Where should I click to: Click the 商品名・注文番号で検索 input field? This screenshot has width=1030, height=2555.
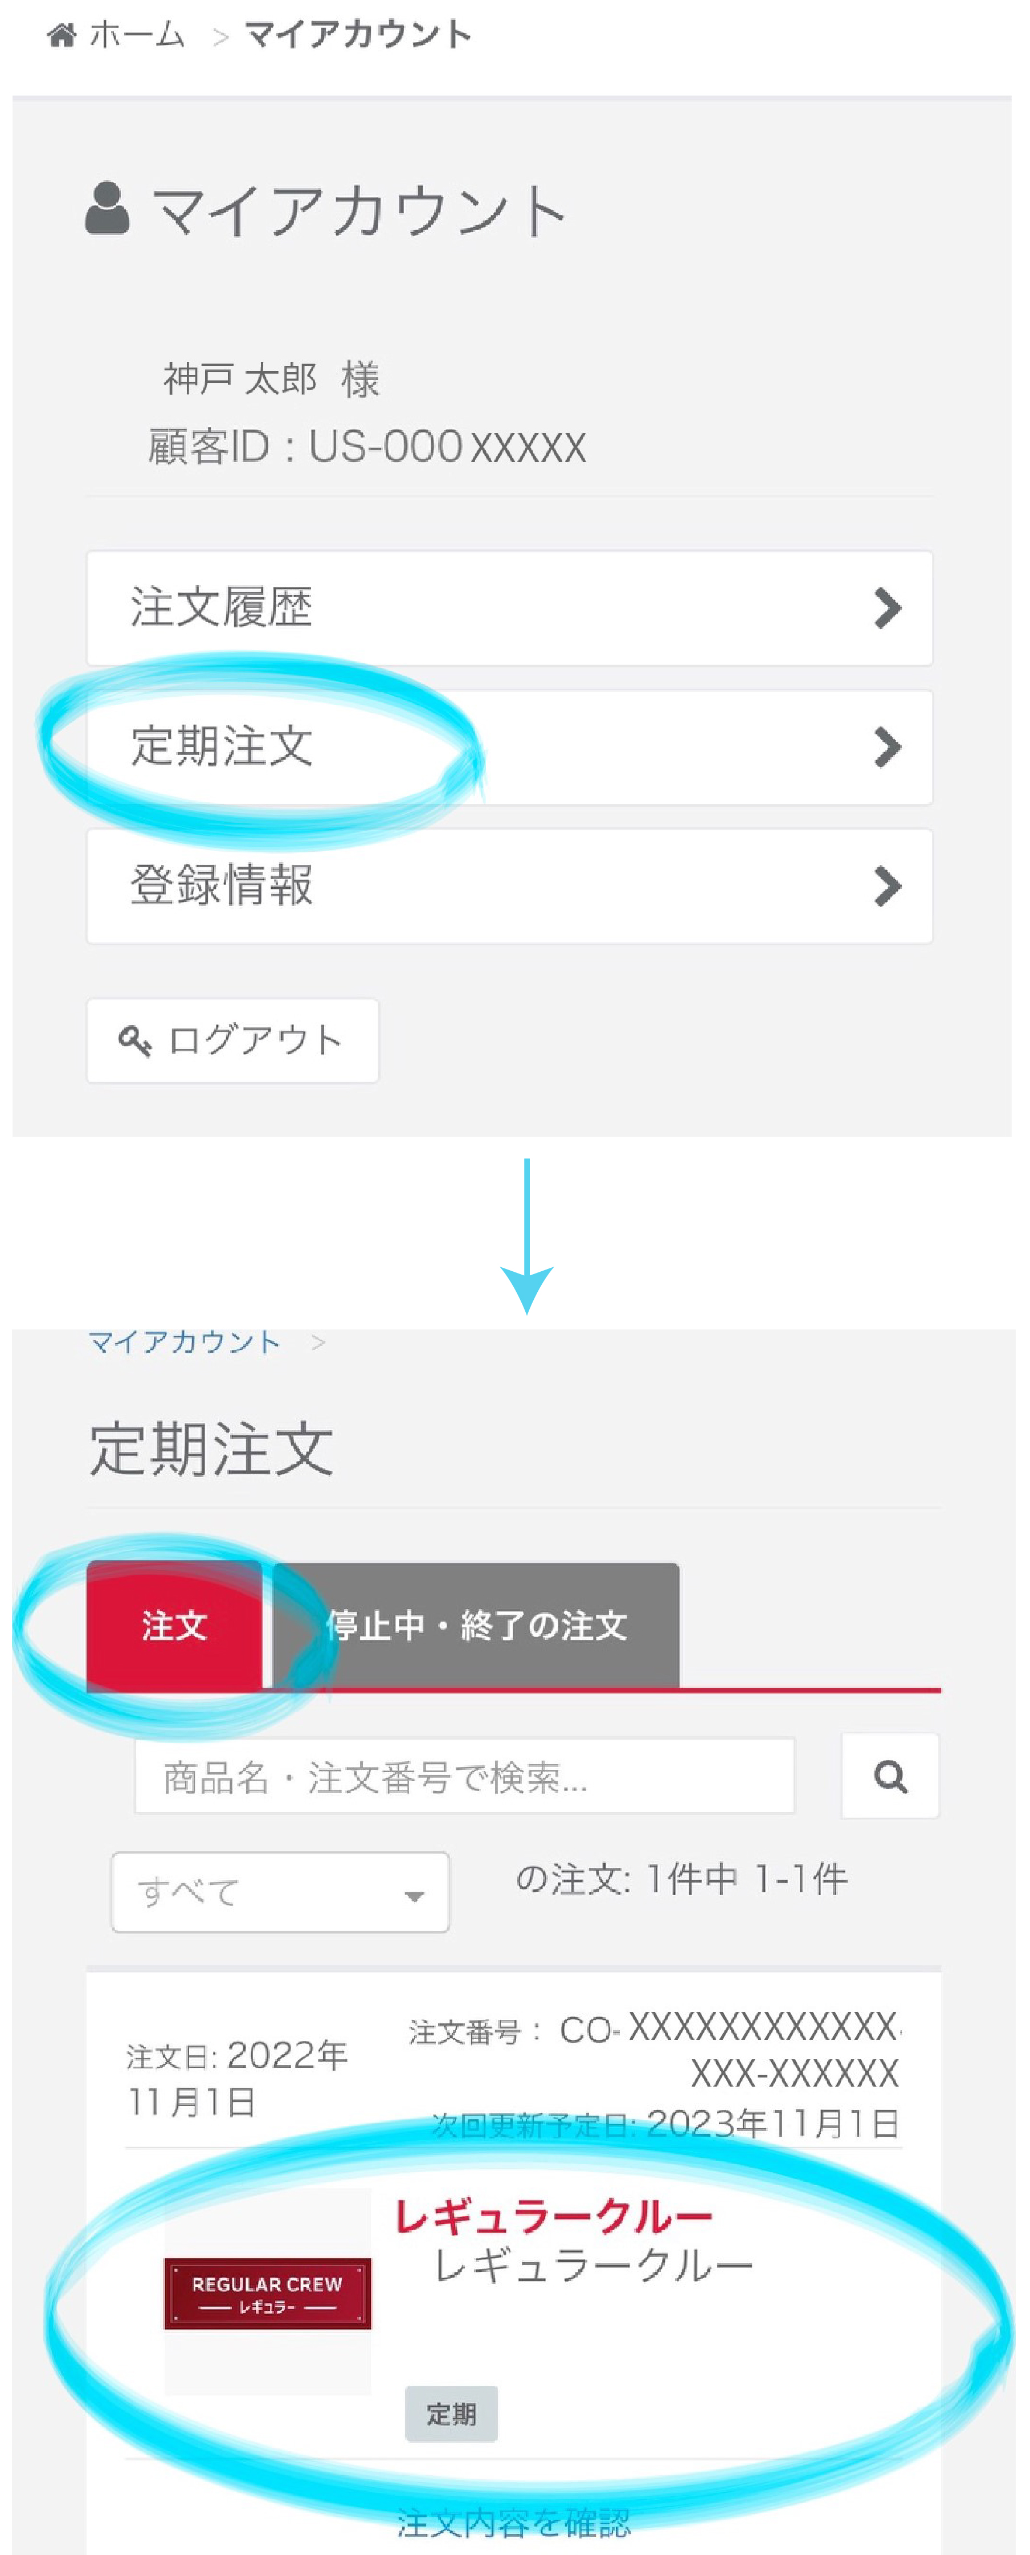pyautogui.click(x=465, y=1776)
